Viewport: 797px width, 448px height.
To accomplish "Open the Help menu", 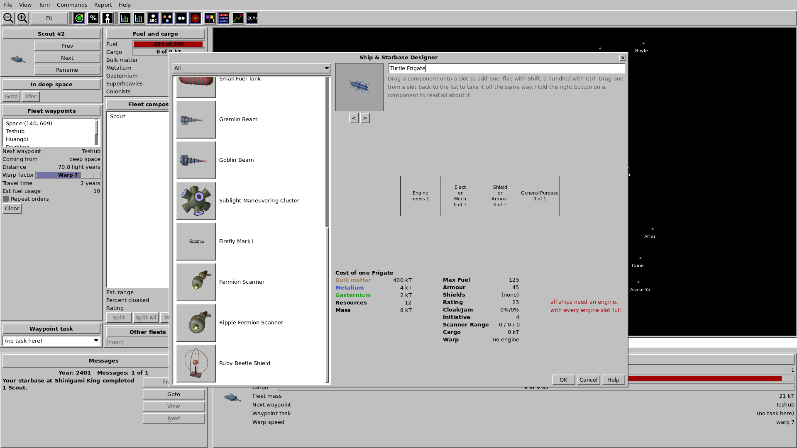I will (125, 5).
